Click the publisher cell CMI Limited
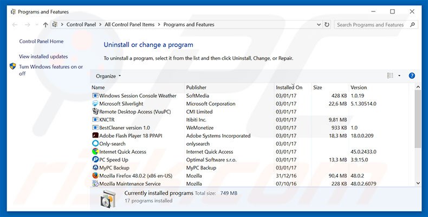Image resolution: width=428 pixels, height=217 pixels. tap(199, 112)
